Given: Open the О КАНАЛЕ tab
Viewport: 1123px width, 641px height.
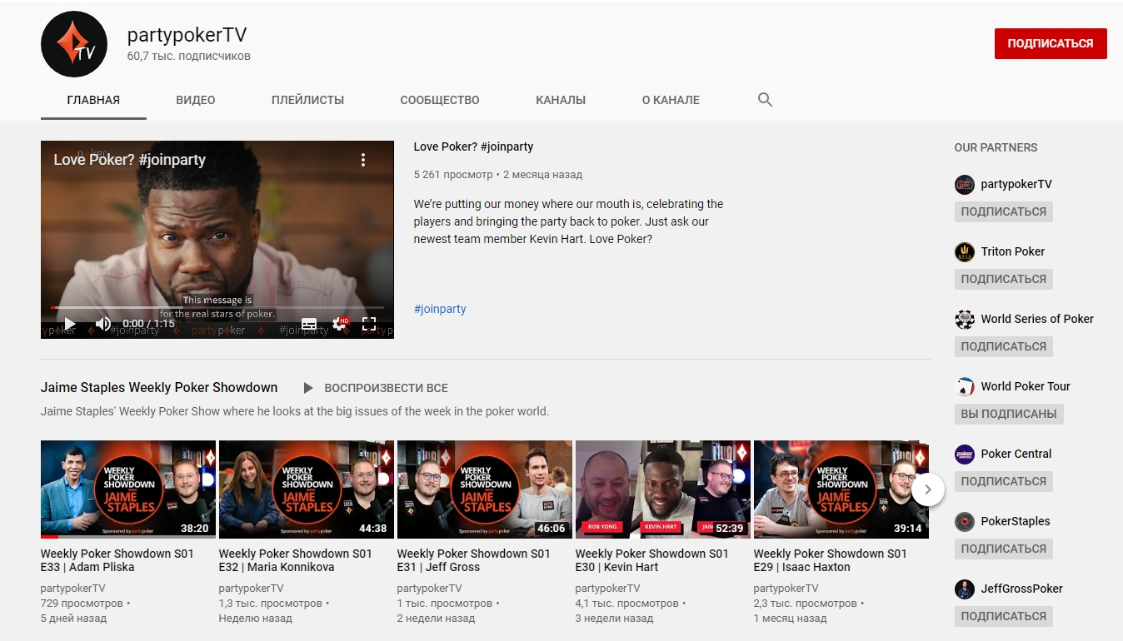Looking at the screenshot, I should tap(671, 100).
